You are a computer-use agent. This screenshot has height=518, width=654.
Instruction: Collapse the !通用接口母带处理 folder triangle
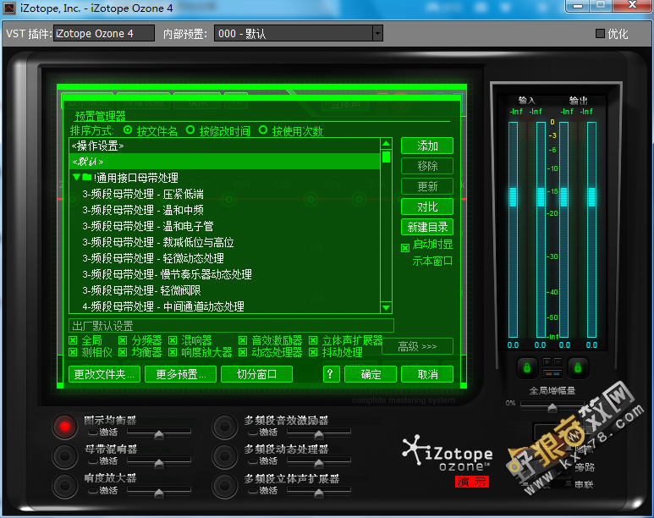[76, 178]
